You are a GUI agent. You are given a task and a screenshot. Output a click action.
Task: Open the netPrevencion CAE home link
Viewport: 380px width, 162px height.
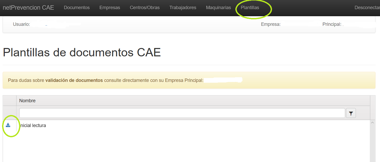(28, 8)
